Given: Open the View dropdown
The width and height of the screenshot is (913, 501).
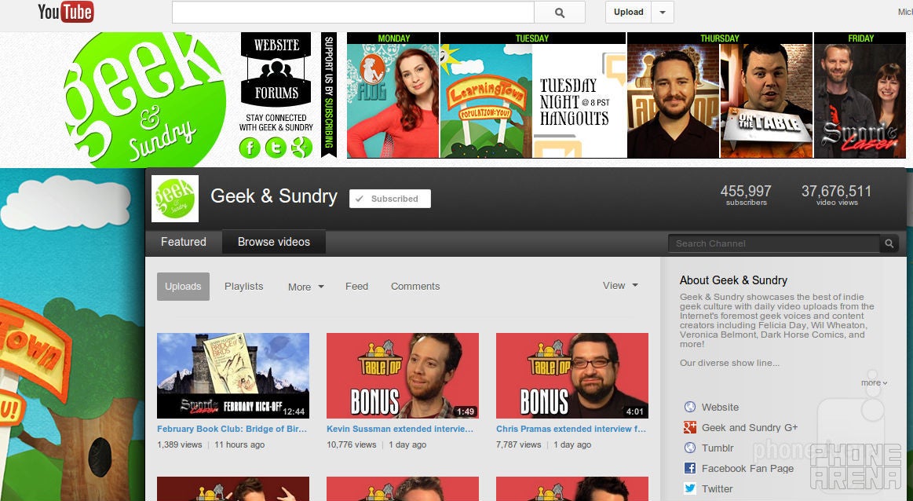Looking at the screenshot, I should pos(620,286).
